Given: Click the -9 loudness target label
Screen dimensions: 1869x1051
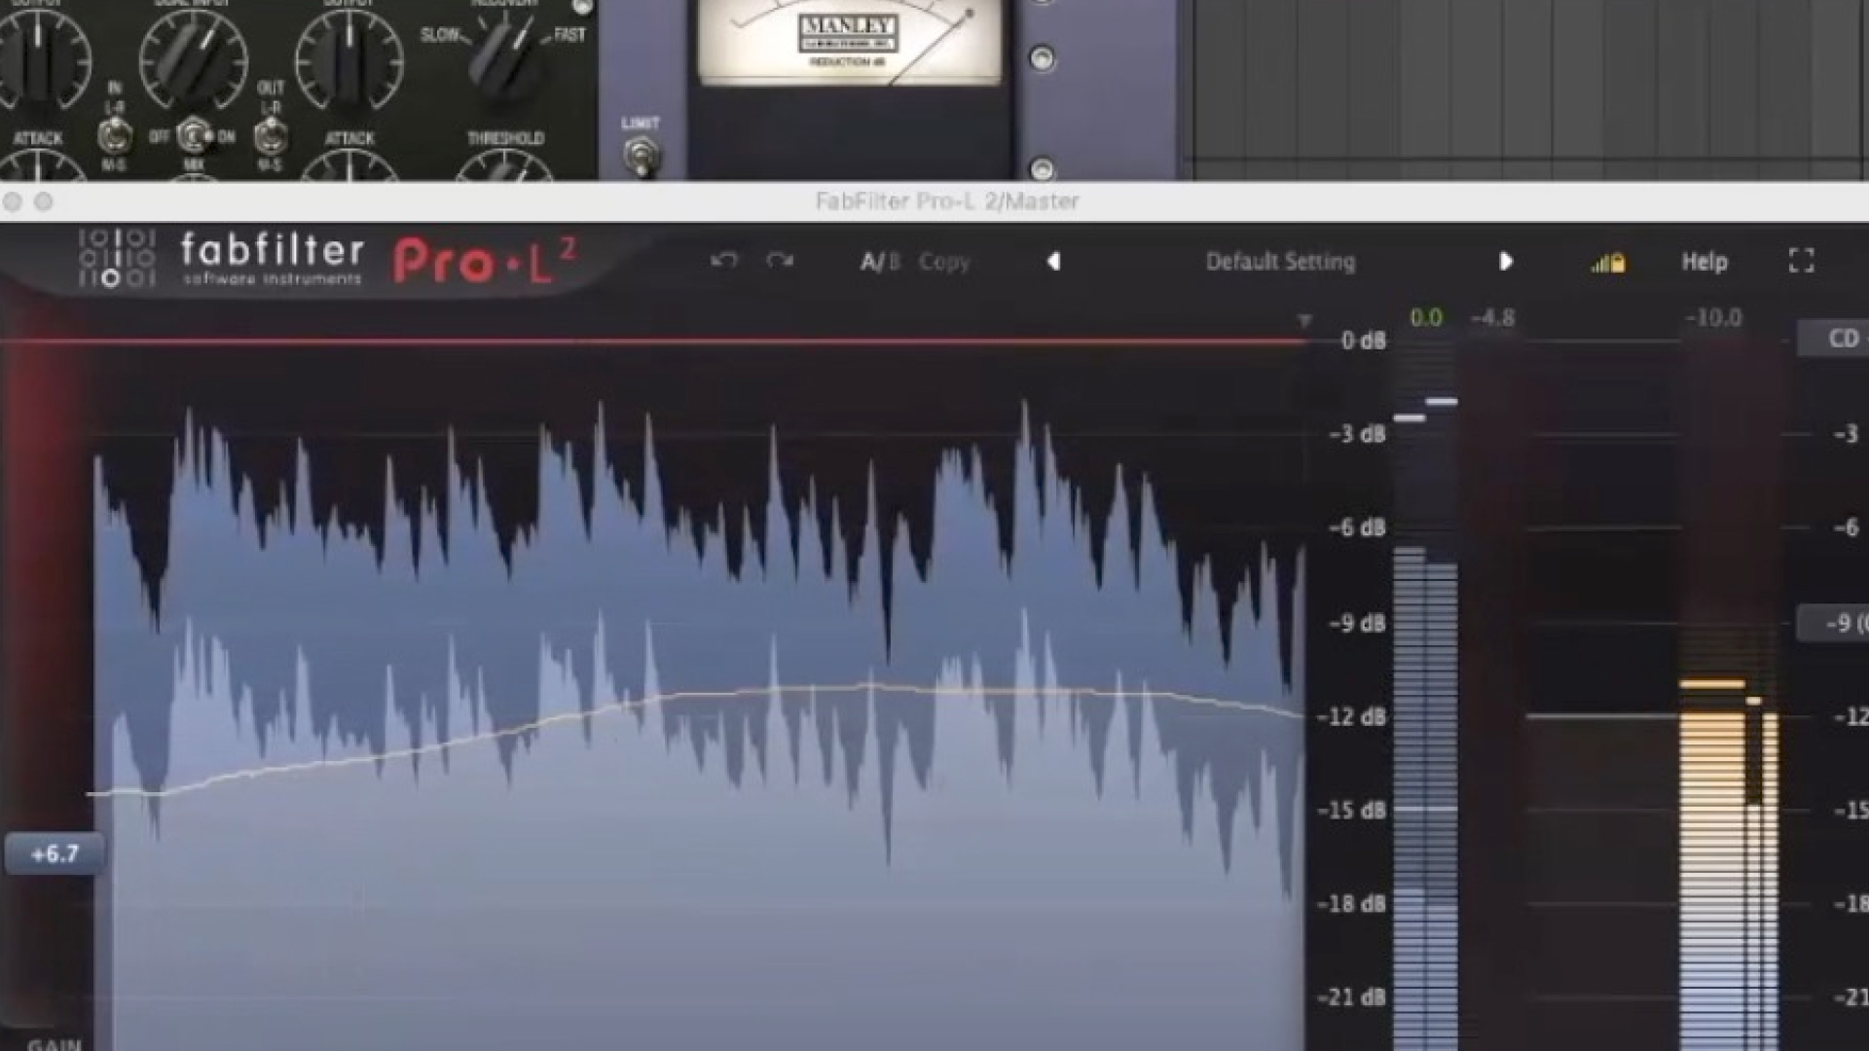Looking at the screenshot, I should click(x=1833, y=623).
